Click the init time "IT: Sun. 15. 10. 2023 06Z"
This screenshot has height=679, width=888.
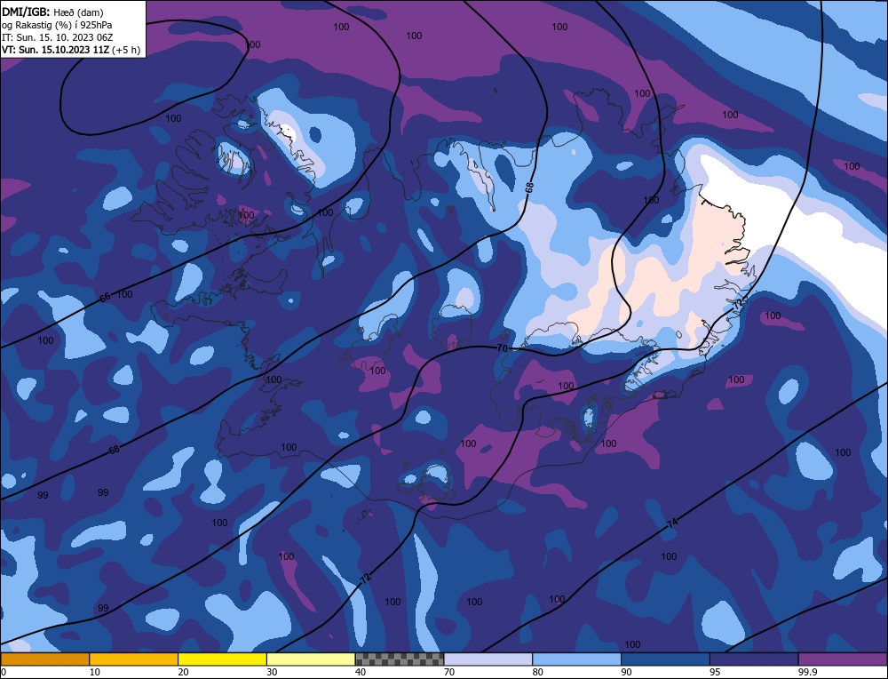point(57,36)
